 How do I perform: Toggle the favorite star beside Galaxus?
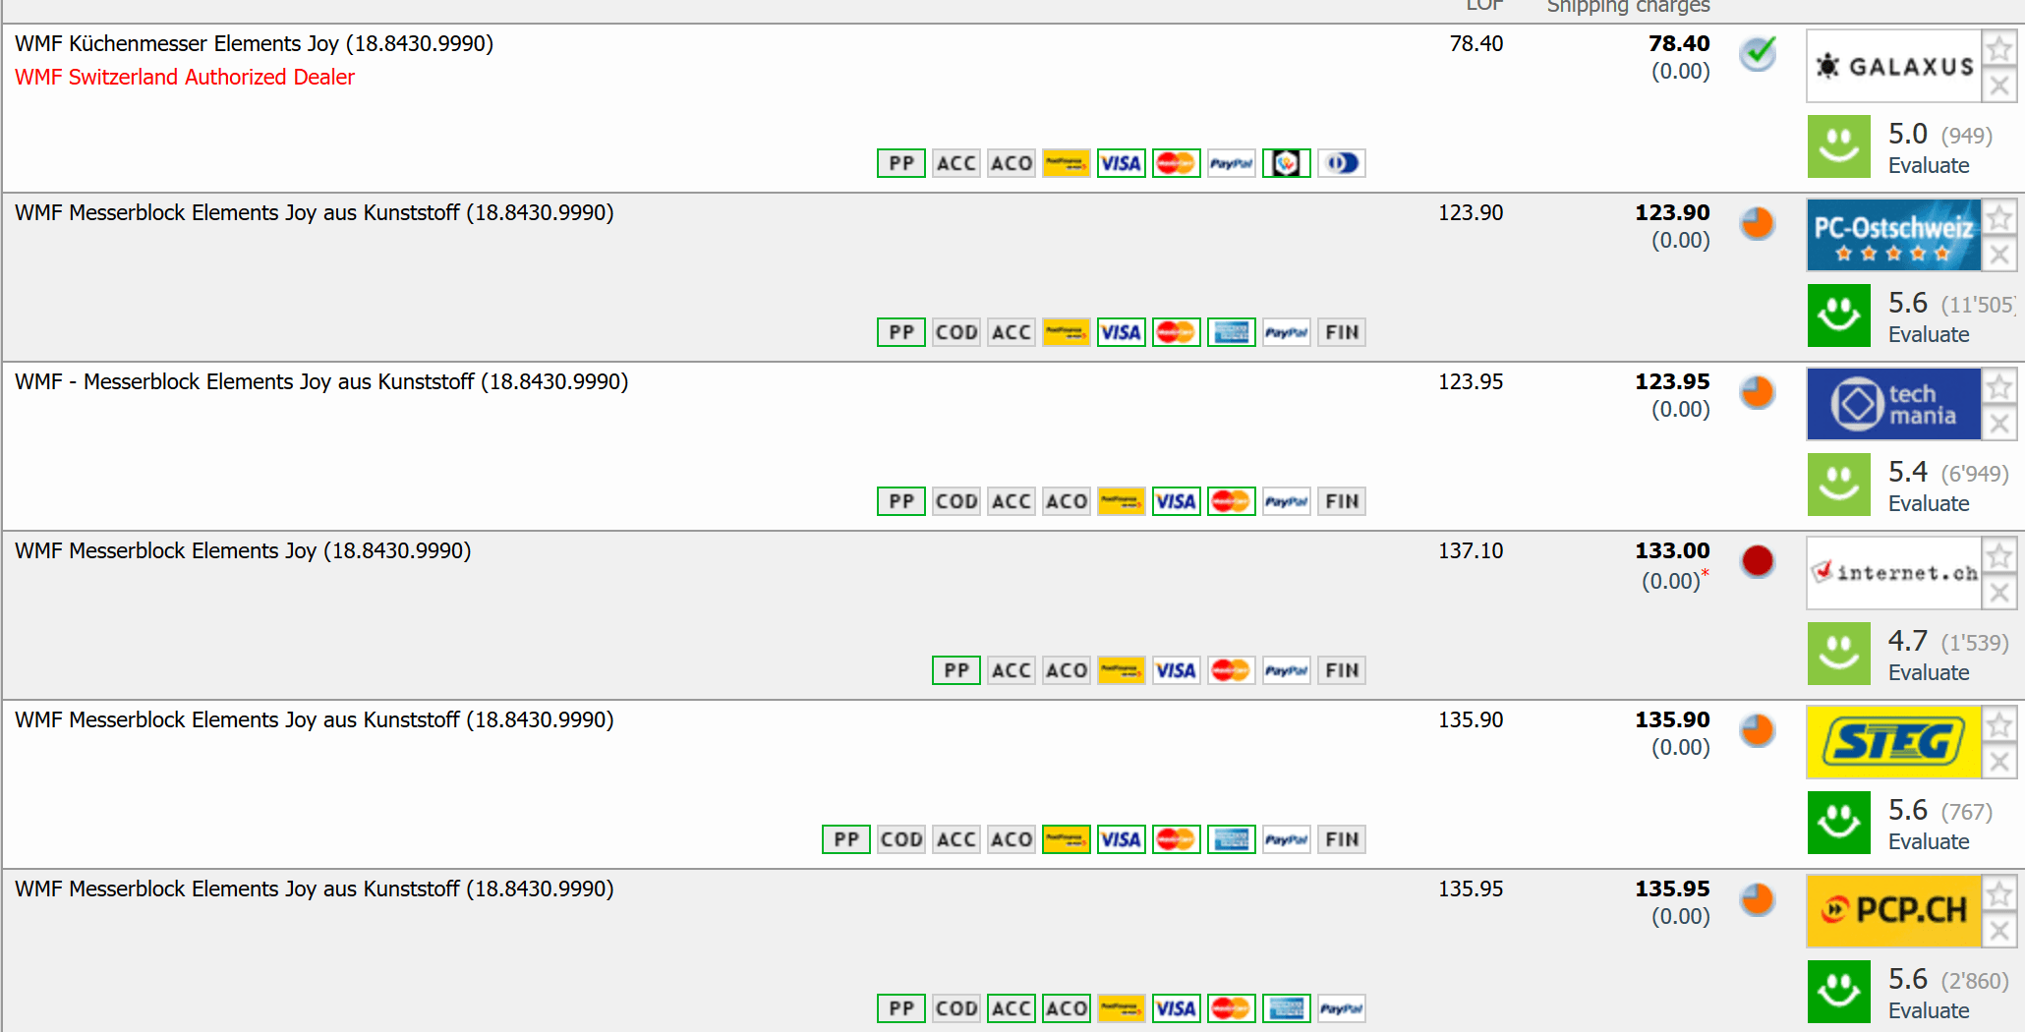[x=1998, y=48]
